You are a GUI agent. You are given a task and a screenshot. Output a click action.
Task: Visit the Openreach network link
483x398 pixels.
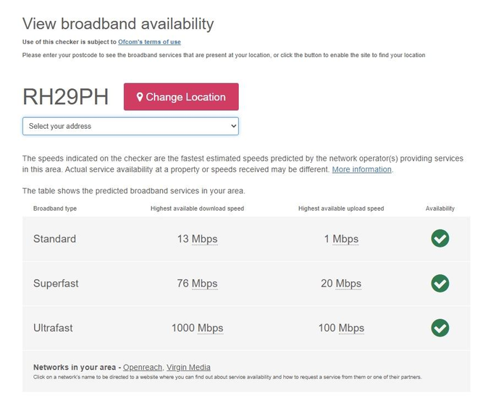pyautogui.click(x=143, y=367)
